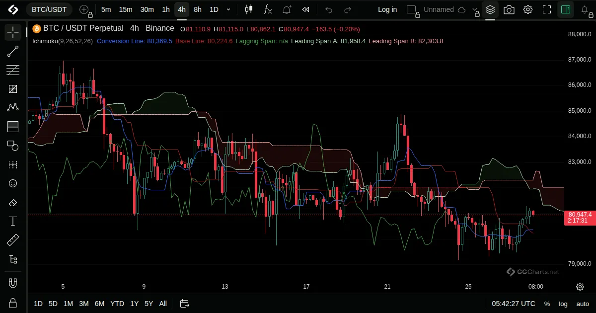This screenshot has width=596, height=313.
Task: Switch to 8h timeframe
Action: pyautogui.click(x=198, y=9)
